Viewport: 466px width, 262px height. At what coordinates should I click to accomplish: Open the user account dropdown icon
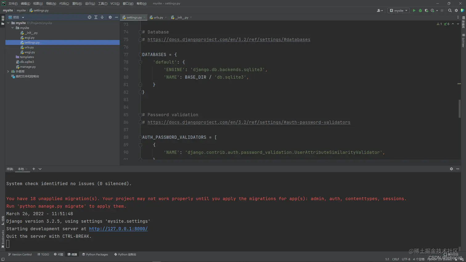coord(380,10)
